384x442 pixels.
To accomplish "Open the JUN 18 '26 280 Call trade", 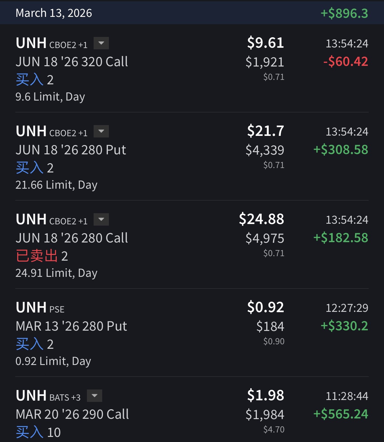I will coord(72,238).
